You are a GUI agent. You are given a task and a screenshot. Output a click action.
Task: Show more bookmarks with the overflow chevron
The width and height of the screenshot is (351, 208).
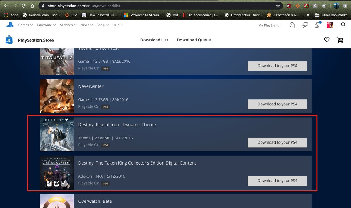pyautogui.click(x=308, y=15)
